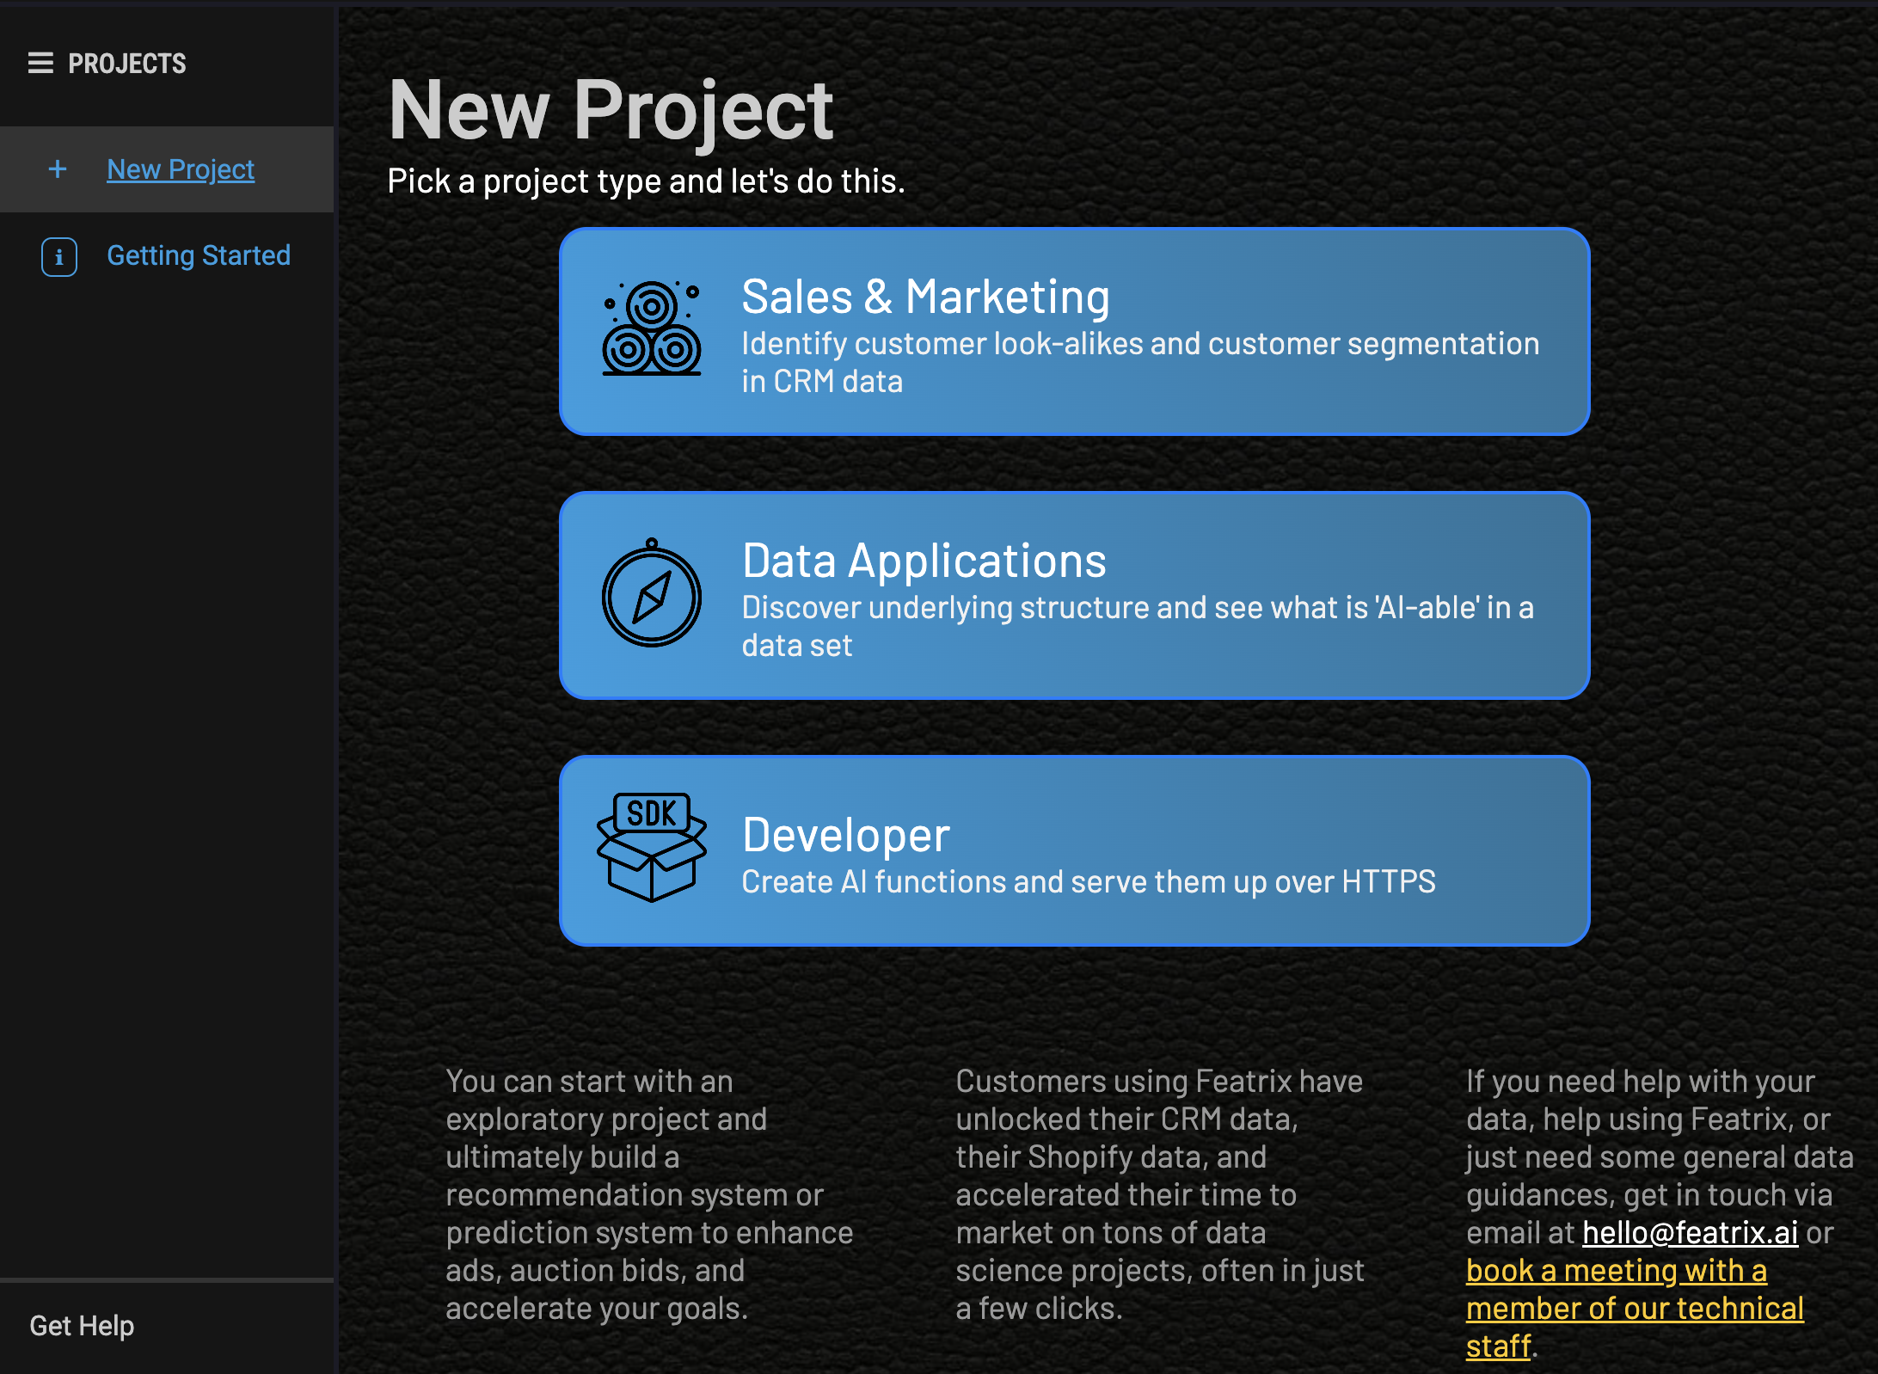Click the PROJECTS sidebar header label

click(127, 64)
